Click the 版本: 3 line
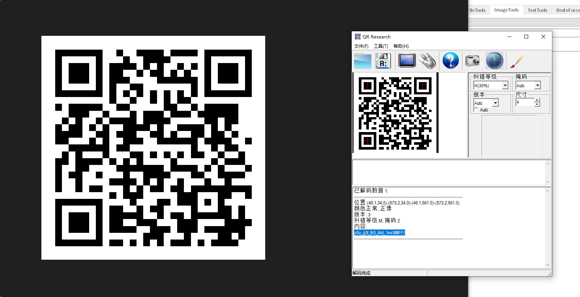The image size is (580, 297). pos(362,215)
